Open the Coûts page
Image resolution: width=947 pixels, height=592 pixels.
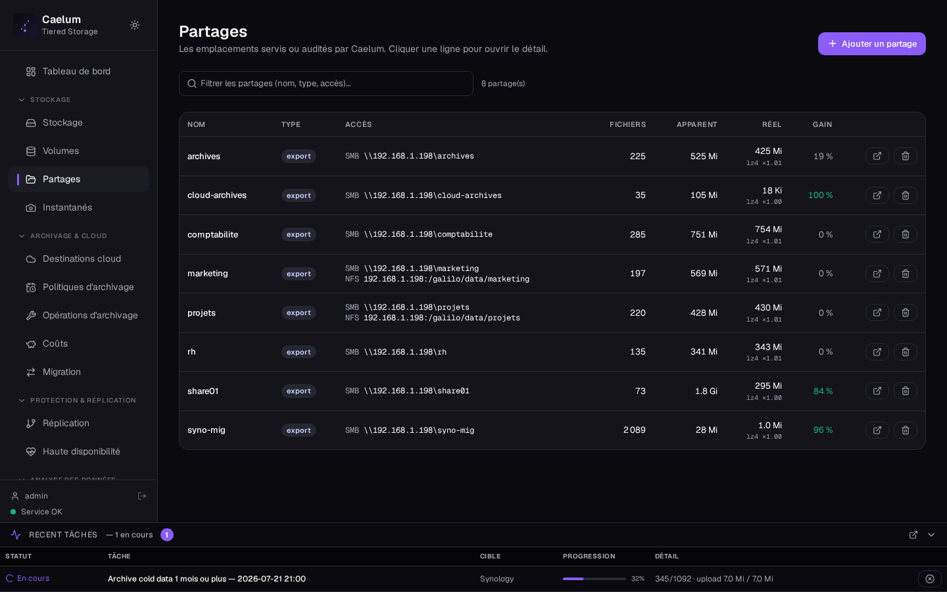[78, 343]
